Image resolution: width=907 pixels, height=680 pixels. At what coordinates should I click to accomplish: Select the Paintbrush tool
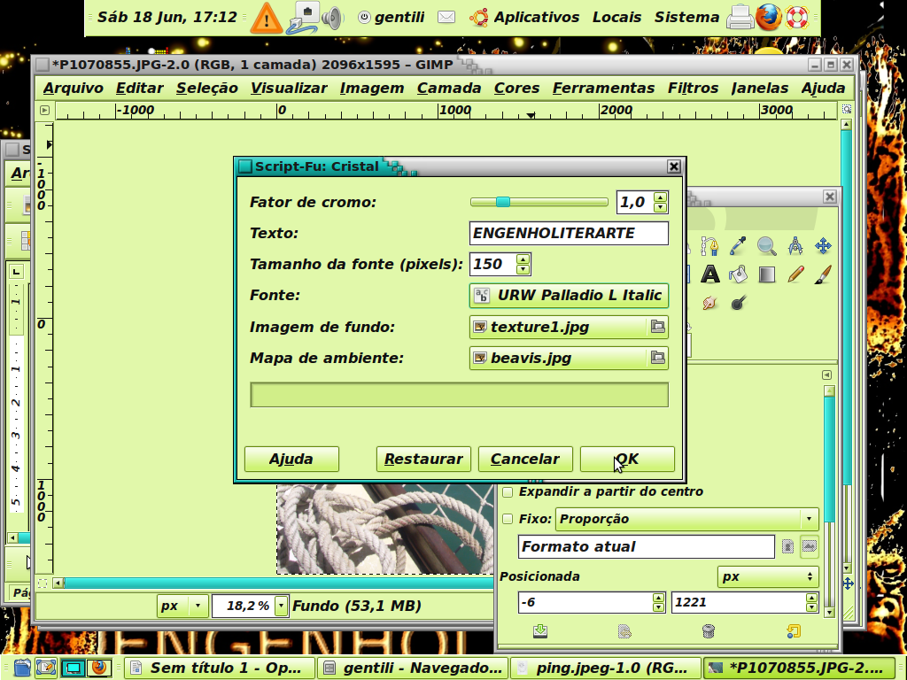click(823, 274)
